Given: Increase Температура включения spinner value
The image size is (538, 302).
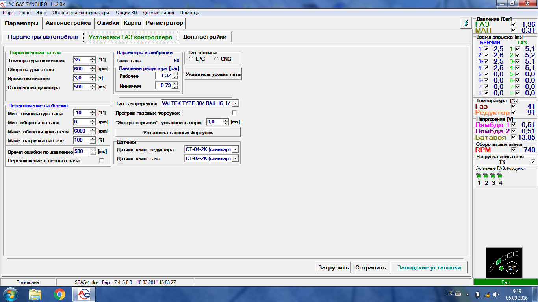Looking at the screenshot, I should tap(93, 58).
